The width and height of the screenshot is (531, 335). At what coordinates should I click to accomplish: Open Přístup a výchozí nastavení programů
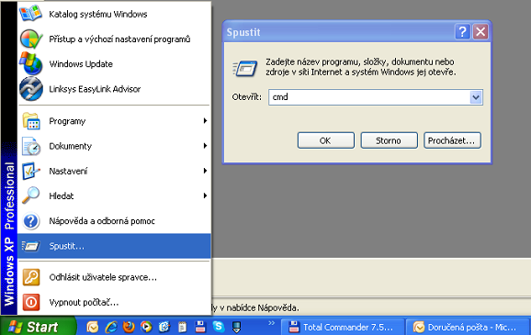[114, 39]
